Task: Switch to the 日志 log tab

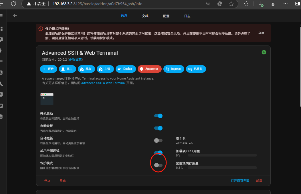Action: click(187, 16)
